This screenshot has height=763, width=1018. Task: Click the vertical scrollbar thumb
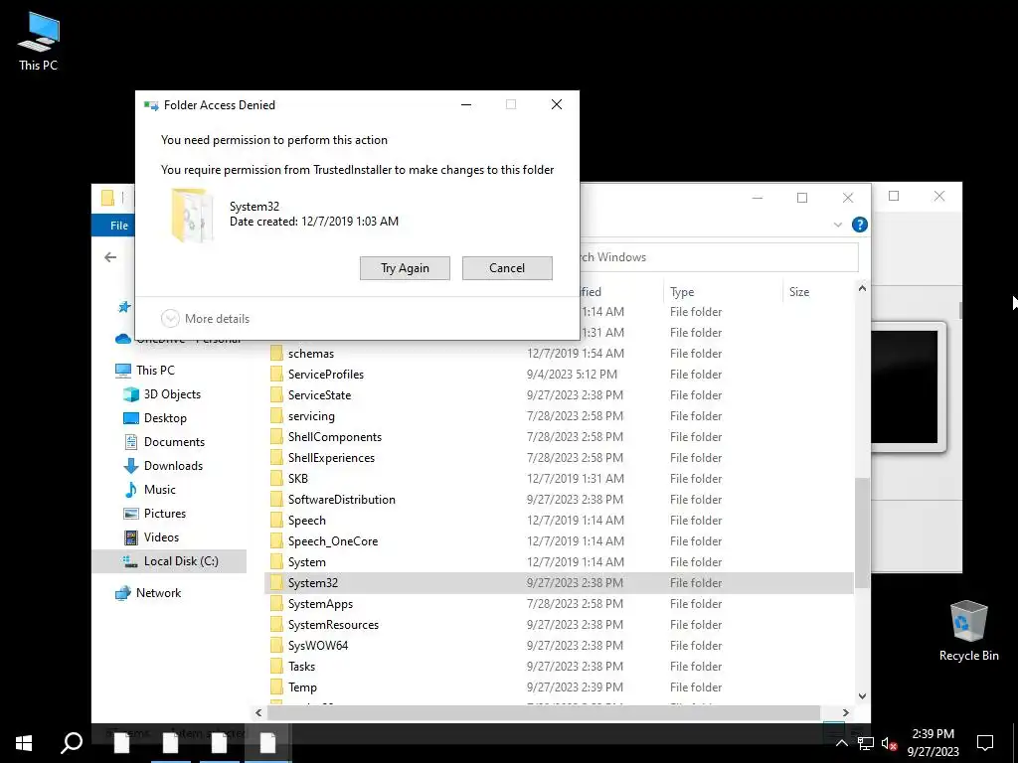click(862, 534)
